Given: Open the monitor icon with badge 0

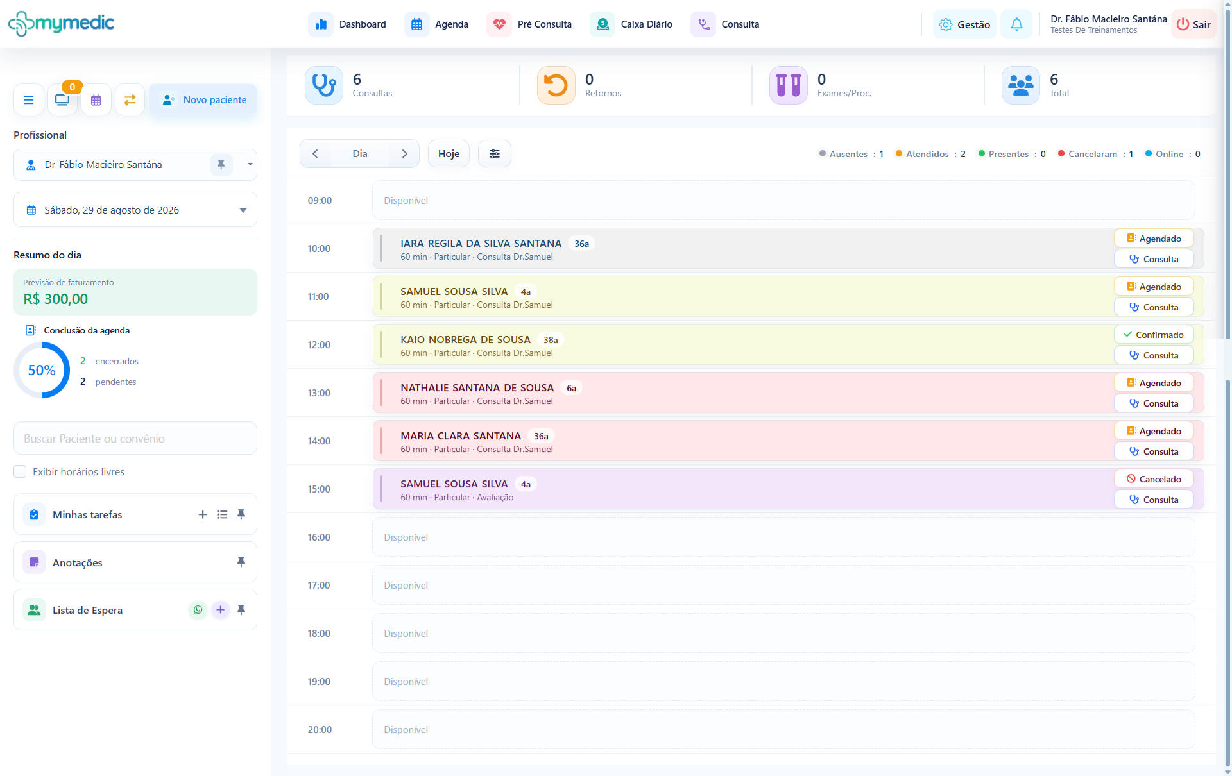Looking at the screenshot, I should pyautogui.click(x=62, y=100).
